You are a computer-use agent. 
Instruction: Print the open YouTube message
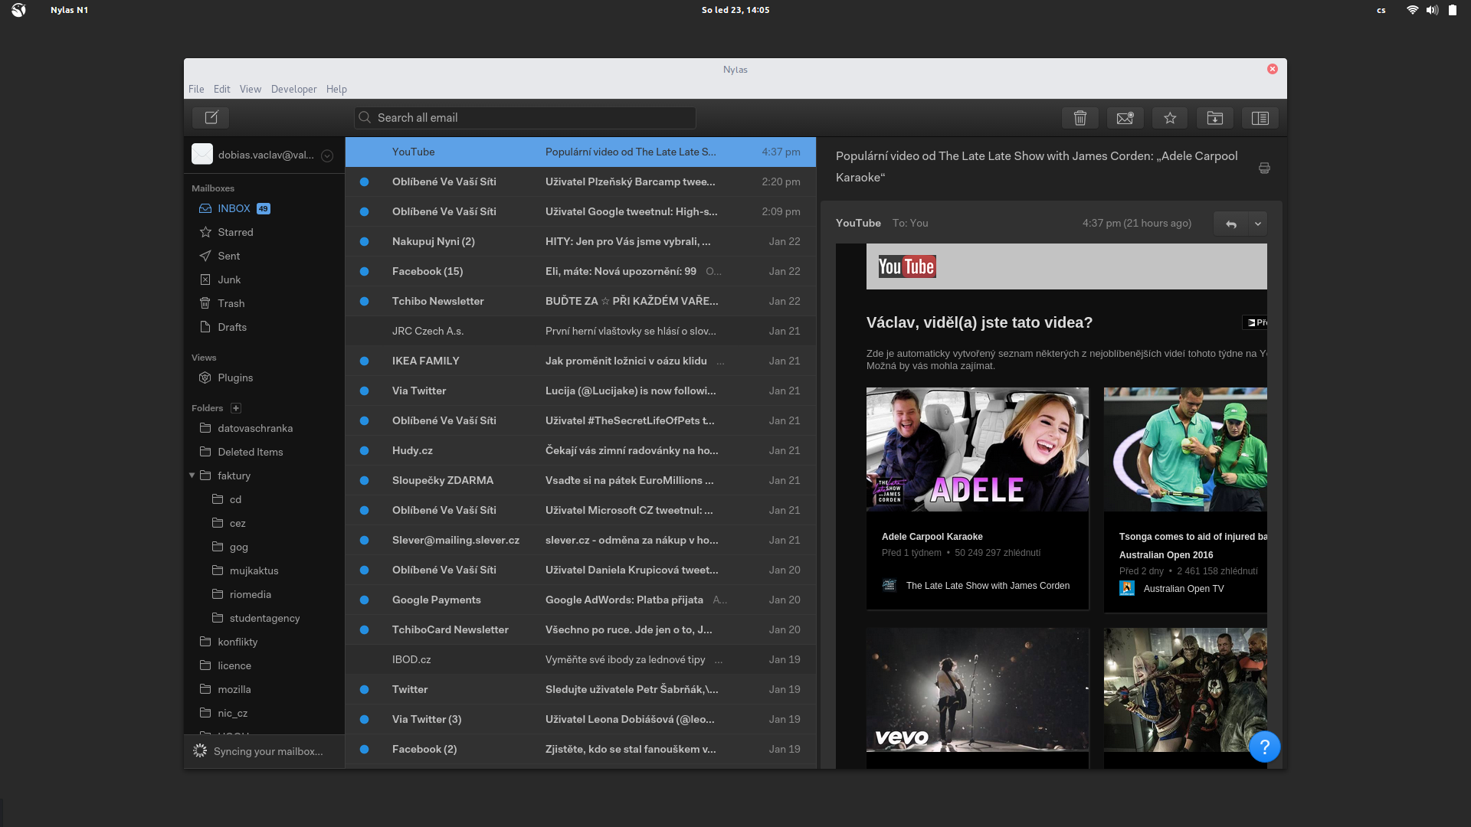[1264, 168]
